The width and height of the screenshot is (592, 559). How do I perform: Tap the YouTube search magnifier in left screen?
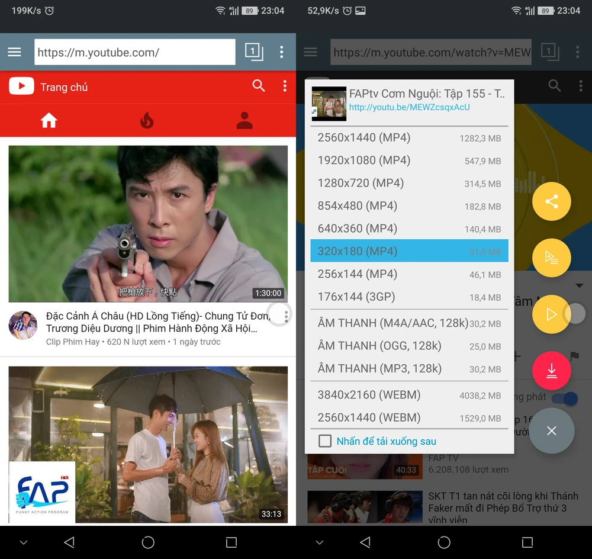[x=259, y=86]
